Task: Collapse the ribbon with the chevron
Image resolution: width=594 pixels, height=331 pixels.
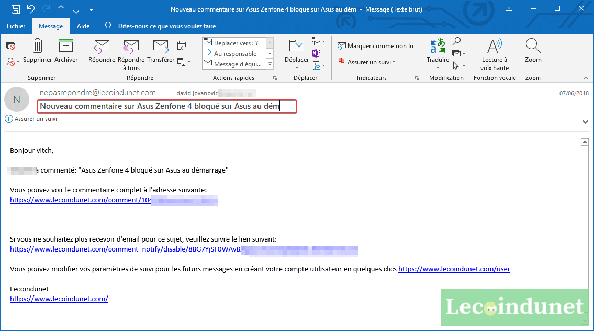Action: 586,78
